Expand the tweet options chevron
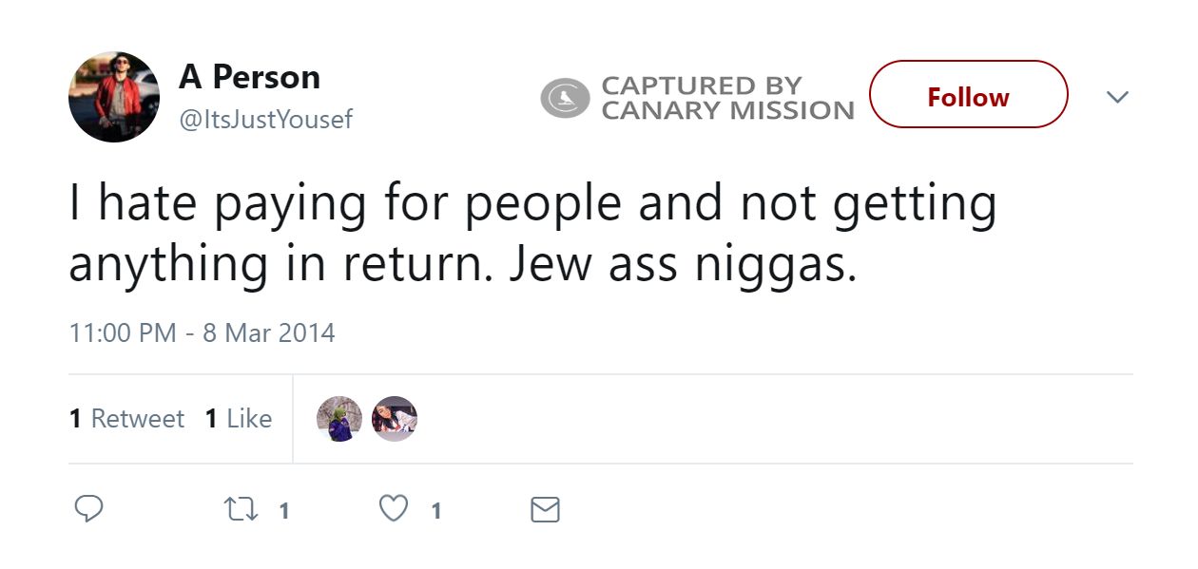The height and width of the screenshot is (569, 1198). coord(1117,97)
